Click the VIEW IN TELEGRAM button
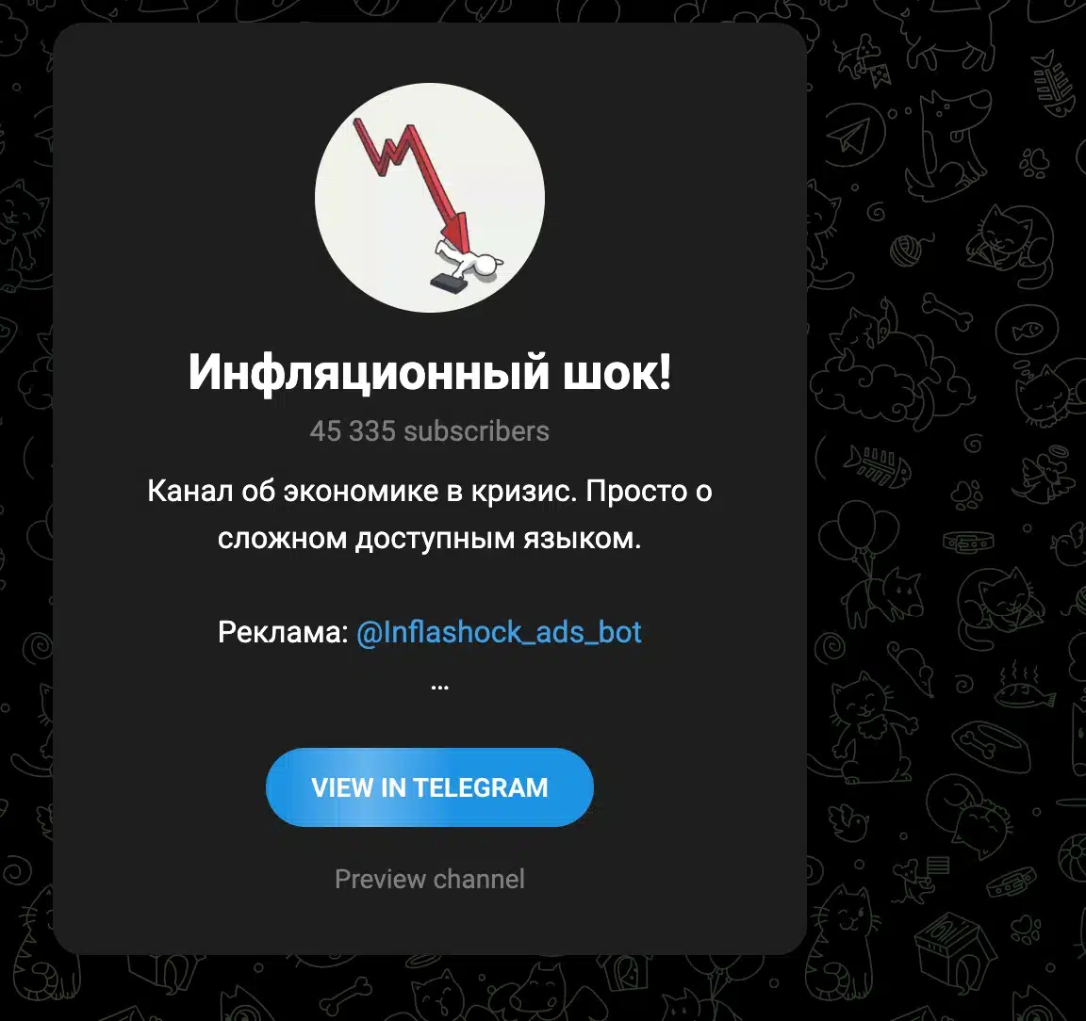 point(430,787)
